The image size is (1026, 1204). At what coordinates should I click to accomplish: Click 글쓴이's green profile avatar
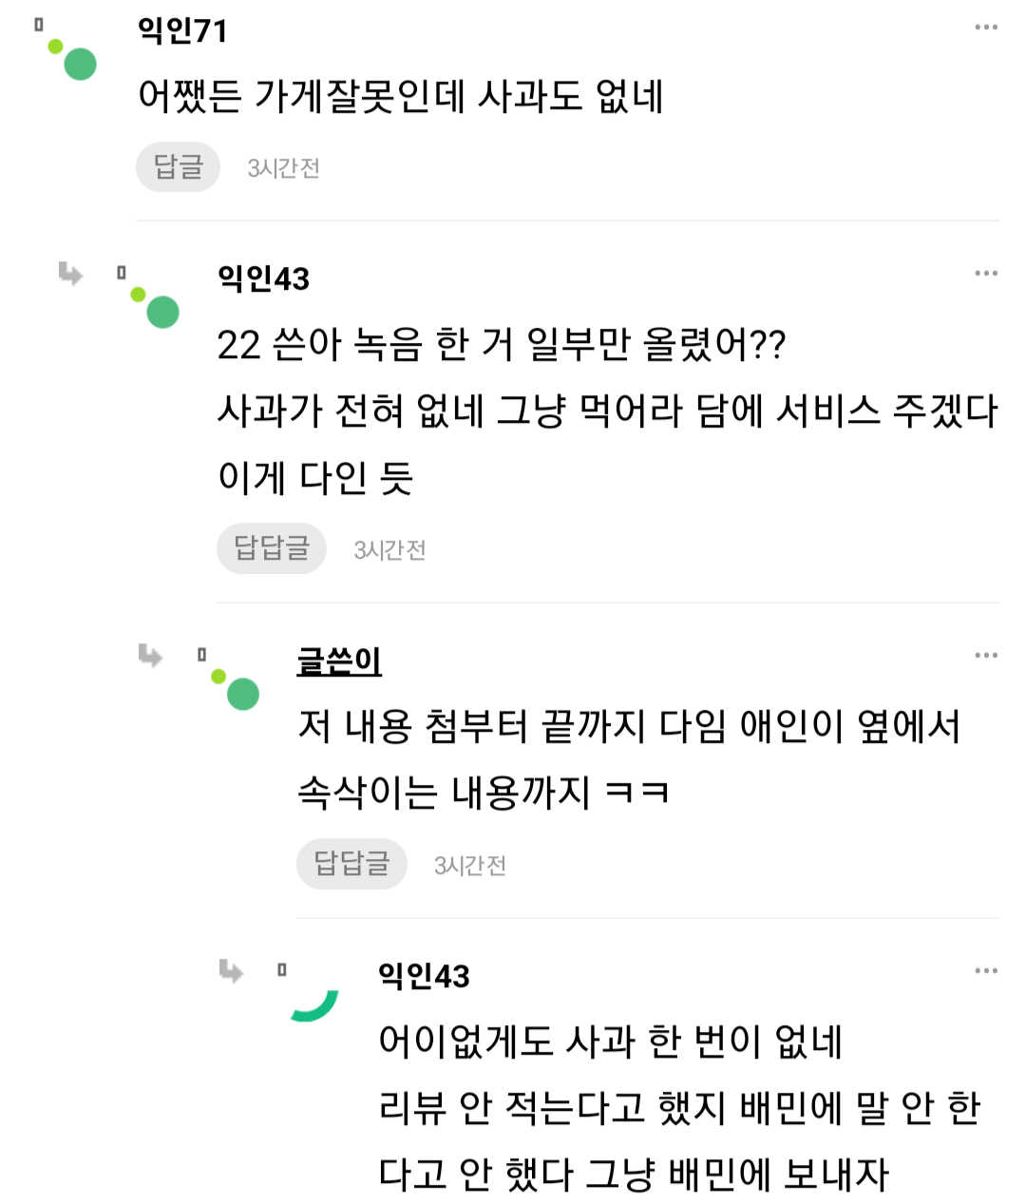[x=242, y=694]
